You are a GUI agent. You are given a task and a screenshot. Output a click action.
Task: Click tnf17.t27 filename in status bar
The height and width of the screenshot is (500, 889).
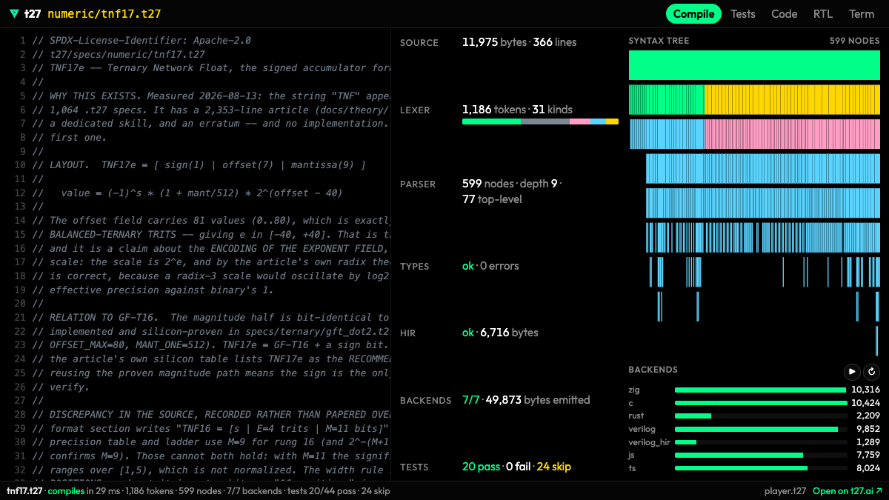click(x=24, y=491)
